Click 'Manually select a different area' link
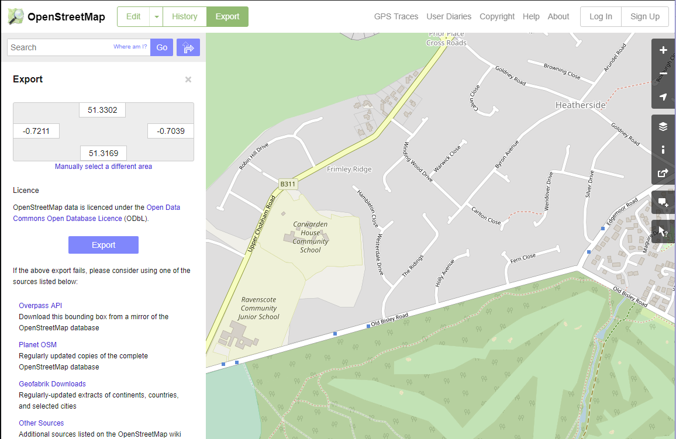676x439 pixels. click(x=104, y=166)
